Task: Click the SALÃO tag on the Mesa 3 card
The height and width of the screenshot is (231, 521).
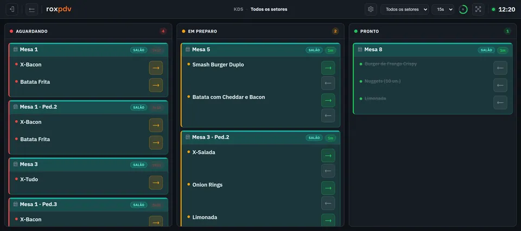Action: pos(138,165)
